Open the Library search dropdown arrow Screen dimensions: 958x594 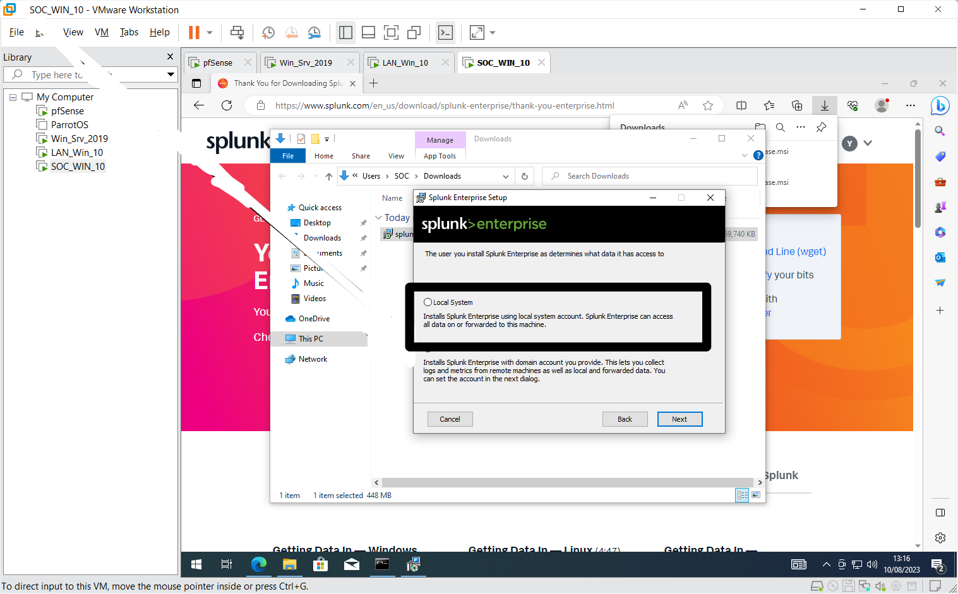(171, 74)
